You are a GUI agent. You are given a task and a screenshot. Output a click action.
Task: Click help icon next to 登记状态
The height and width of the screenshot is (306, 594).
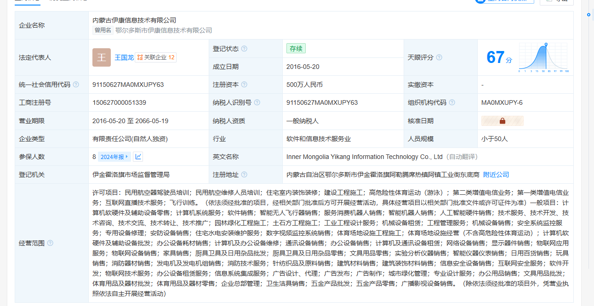[x=244, y=49]
